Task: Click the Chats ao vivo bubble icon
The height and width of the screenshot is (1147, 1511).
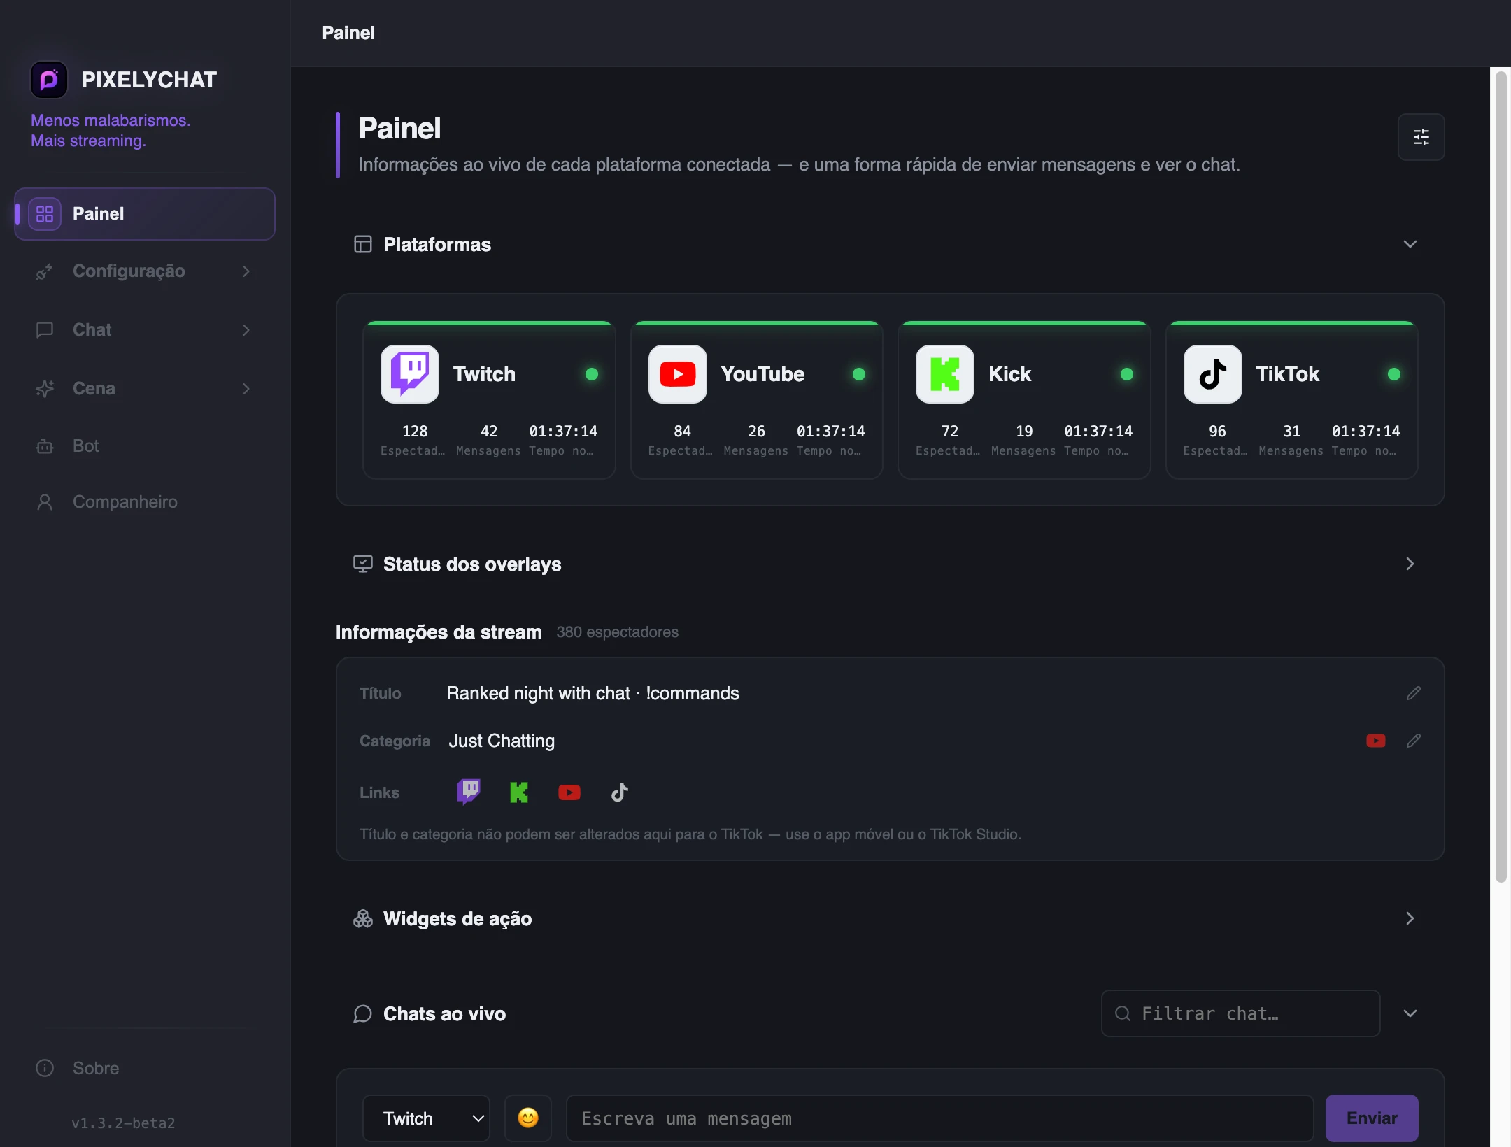Action: [363, 1013]
